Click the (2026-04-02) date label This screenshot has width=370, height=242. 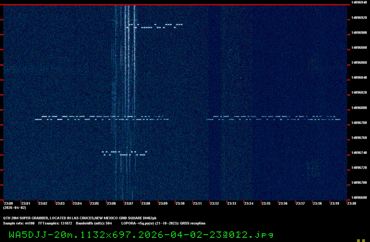[x=15, y=208]
